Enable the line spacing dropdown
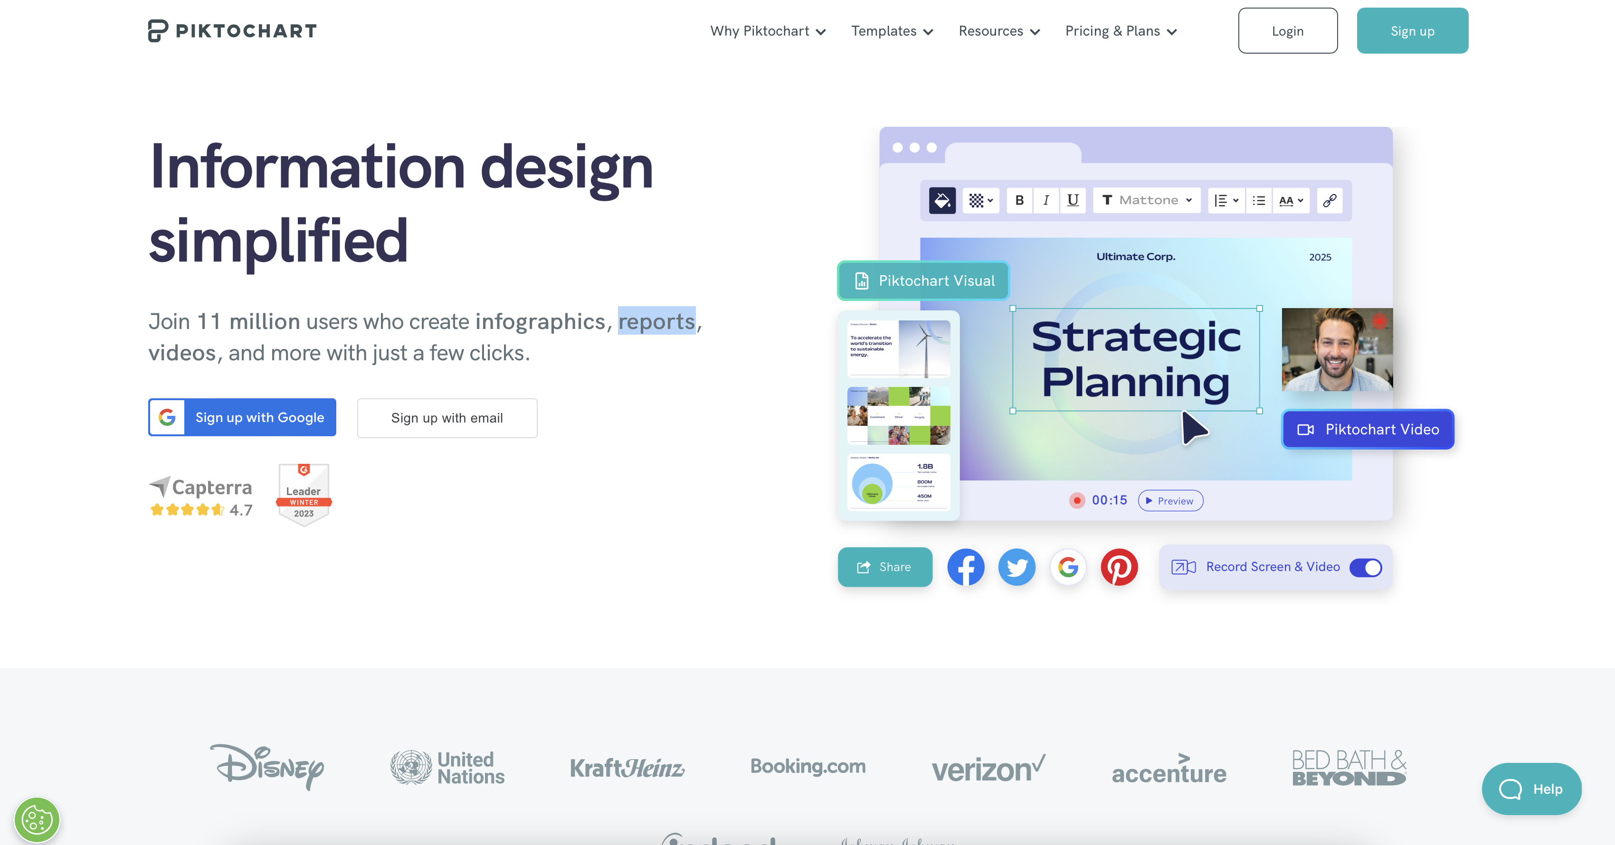Screen dimensions: 1615x845 pos(1225,202)
